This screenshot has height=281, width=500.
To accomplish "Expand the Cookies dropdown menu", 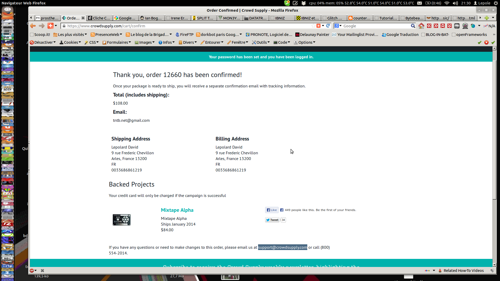I will tap(70, 42).
